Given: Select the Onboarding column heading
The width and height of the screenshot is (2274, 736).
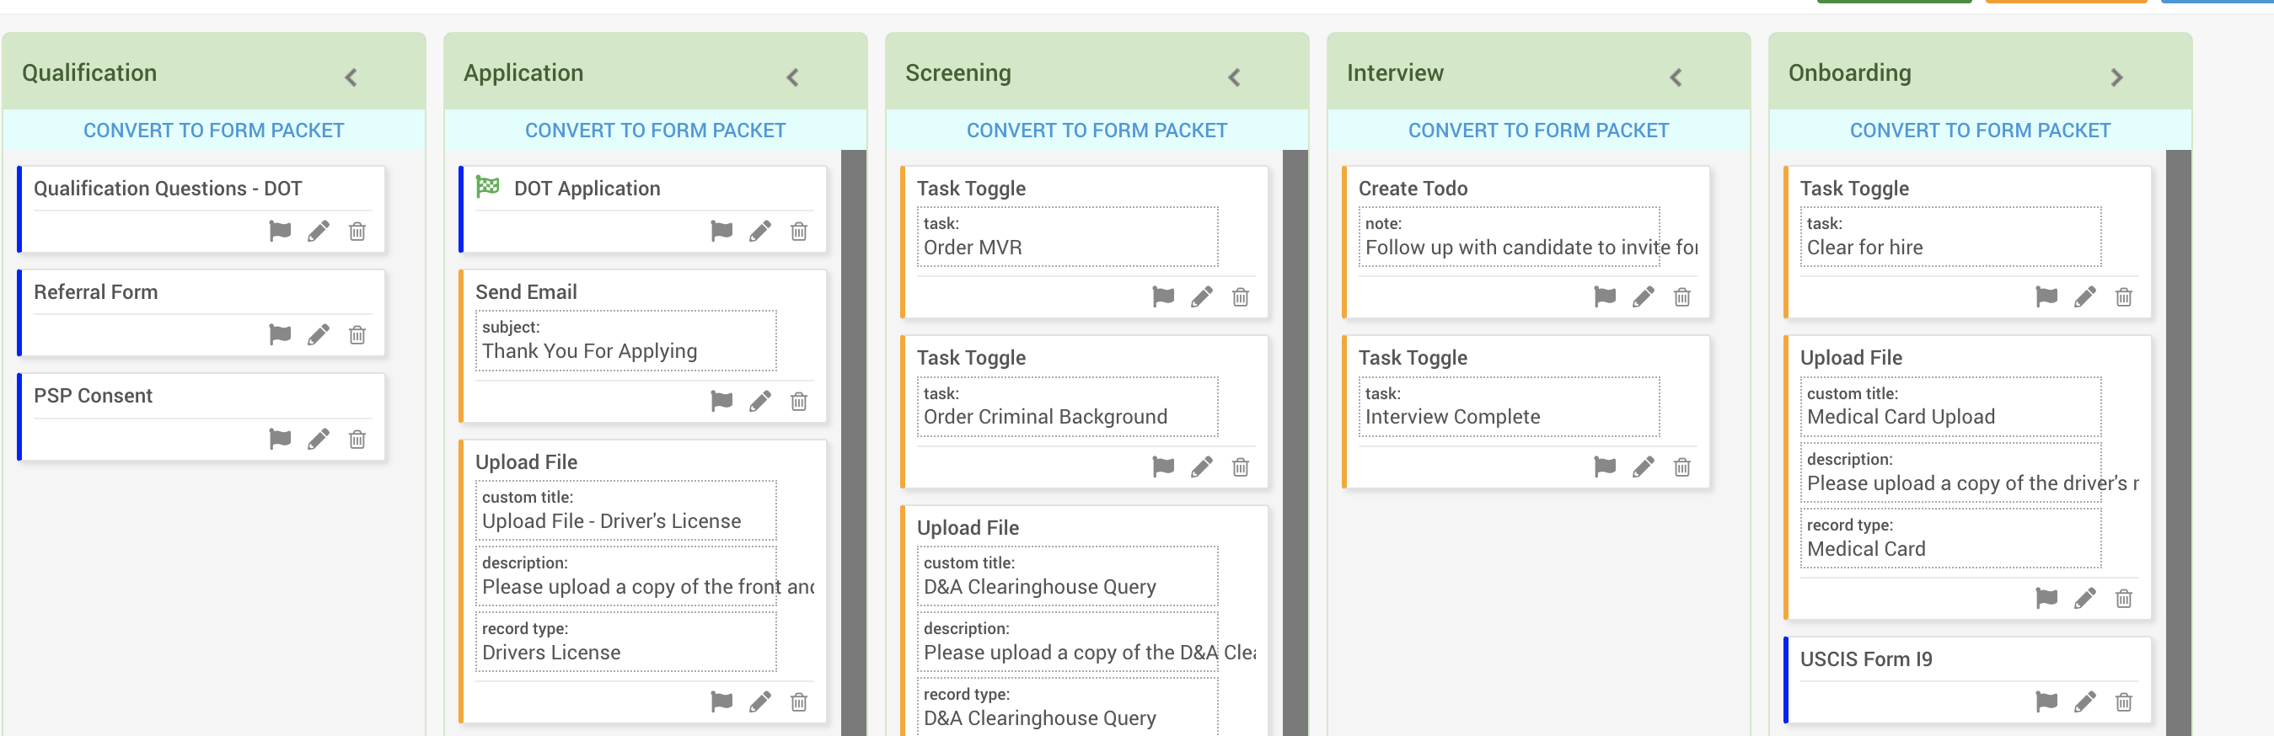Looking at the screenshot, I should [1849, 73].
